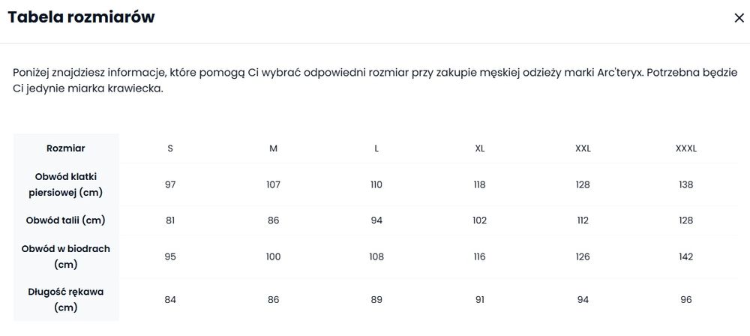
Task: Click the Rozmiar header cell
Action: [66, 148]
